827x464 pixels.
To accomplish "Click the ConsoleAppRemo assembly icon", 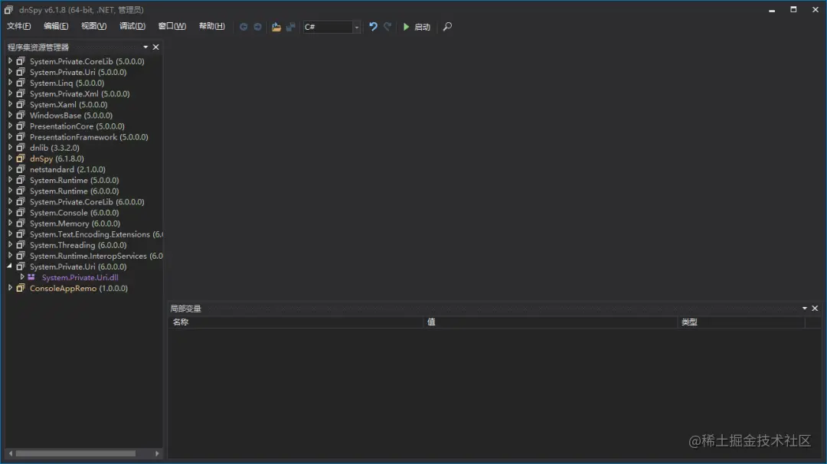I will coord(21,288).
